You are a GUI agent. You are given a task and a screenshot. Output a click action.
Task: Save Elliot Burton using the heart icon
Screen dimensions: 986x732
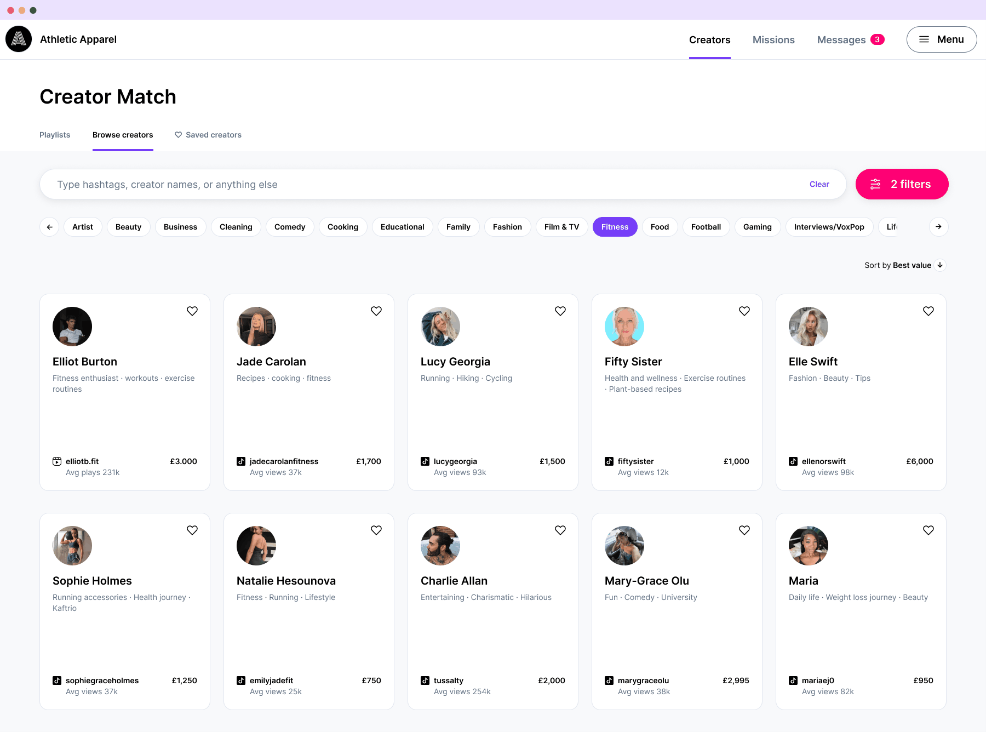pyautogui.click(x=192, y=311)
